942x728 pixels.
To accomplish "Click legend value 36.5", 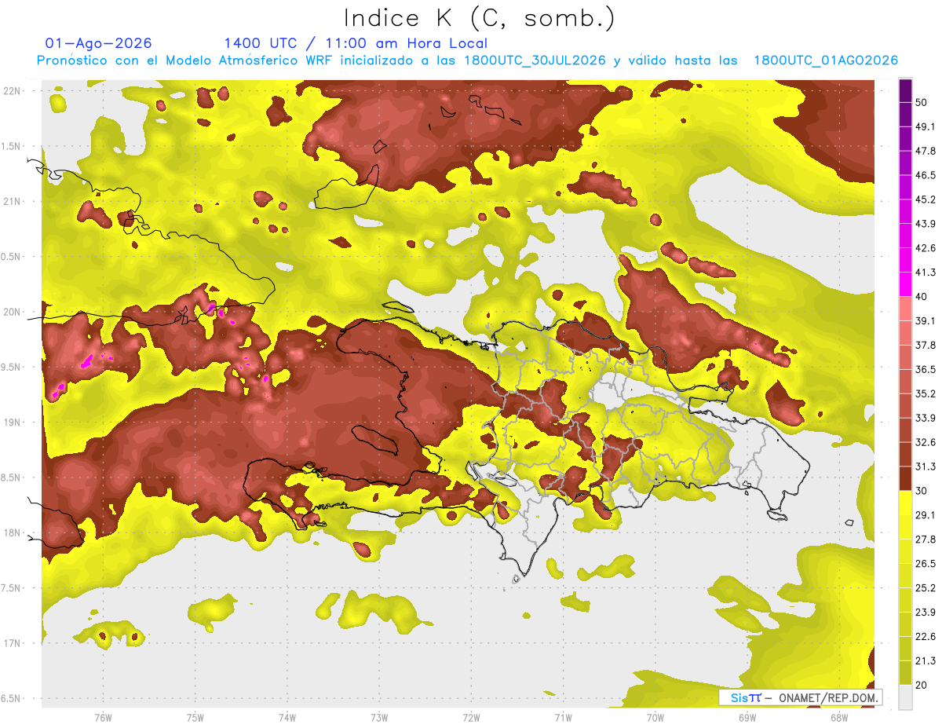I will pyautogui.click(x=925, y=369).
